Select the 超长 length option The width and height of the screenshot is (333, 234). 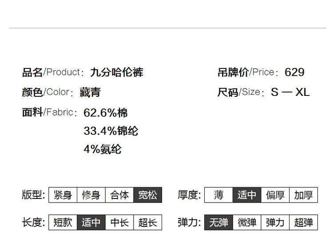[148, 222]
